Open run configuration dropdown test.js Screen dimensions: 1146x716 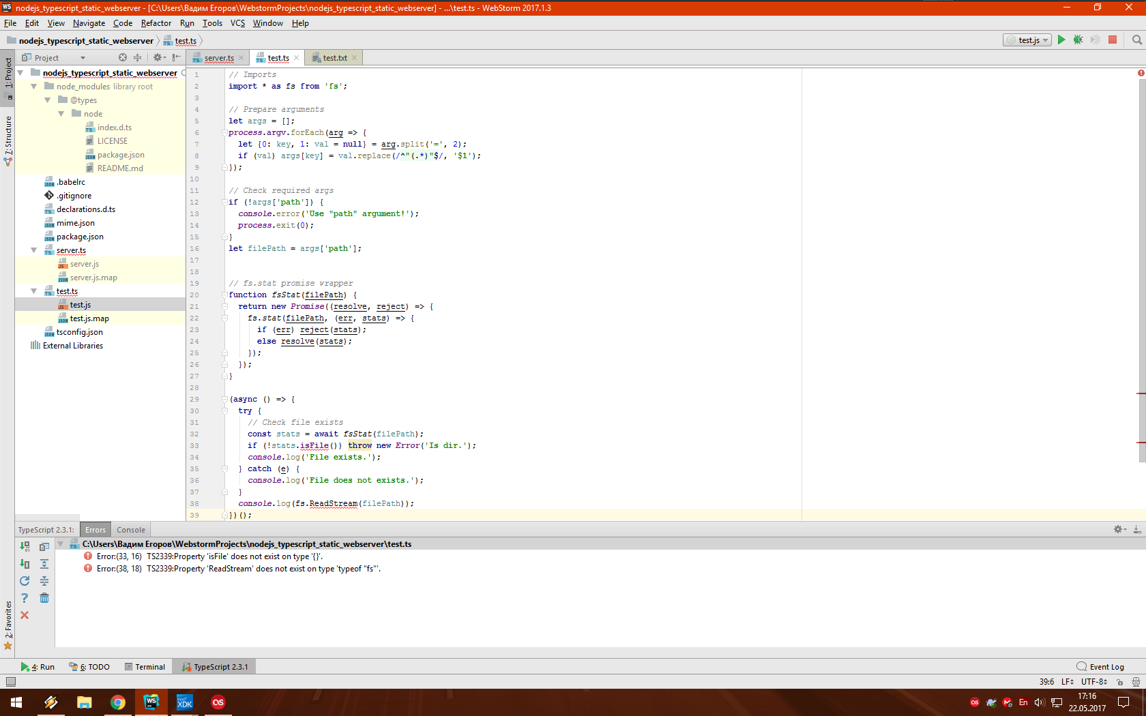[x=1027, y=40]
